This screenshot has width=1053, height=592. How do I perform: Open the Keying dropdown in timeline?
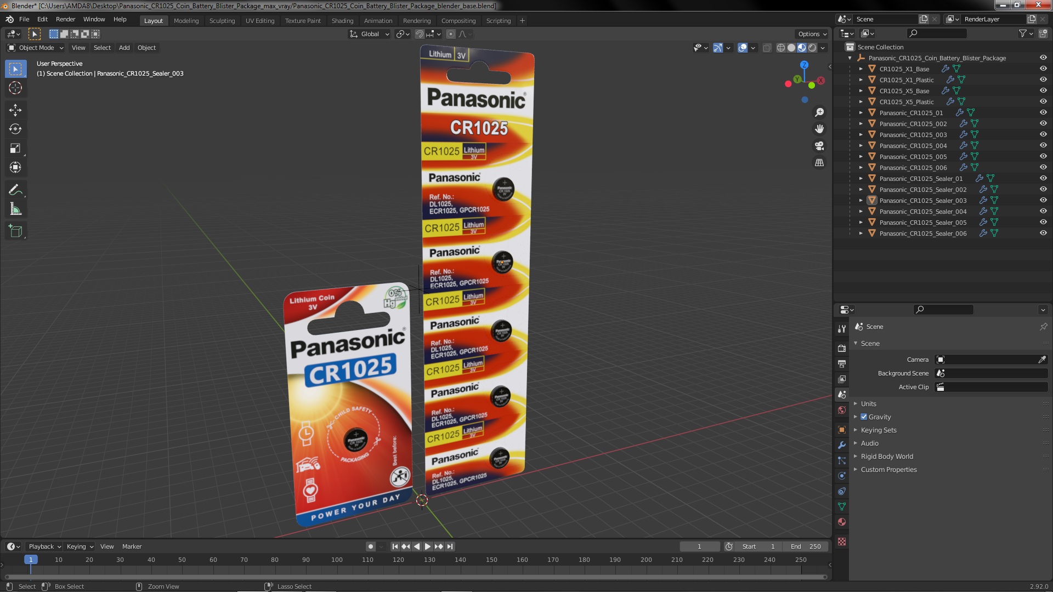[x=80, y=547]
